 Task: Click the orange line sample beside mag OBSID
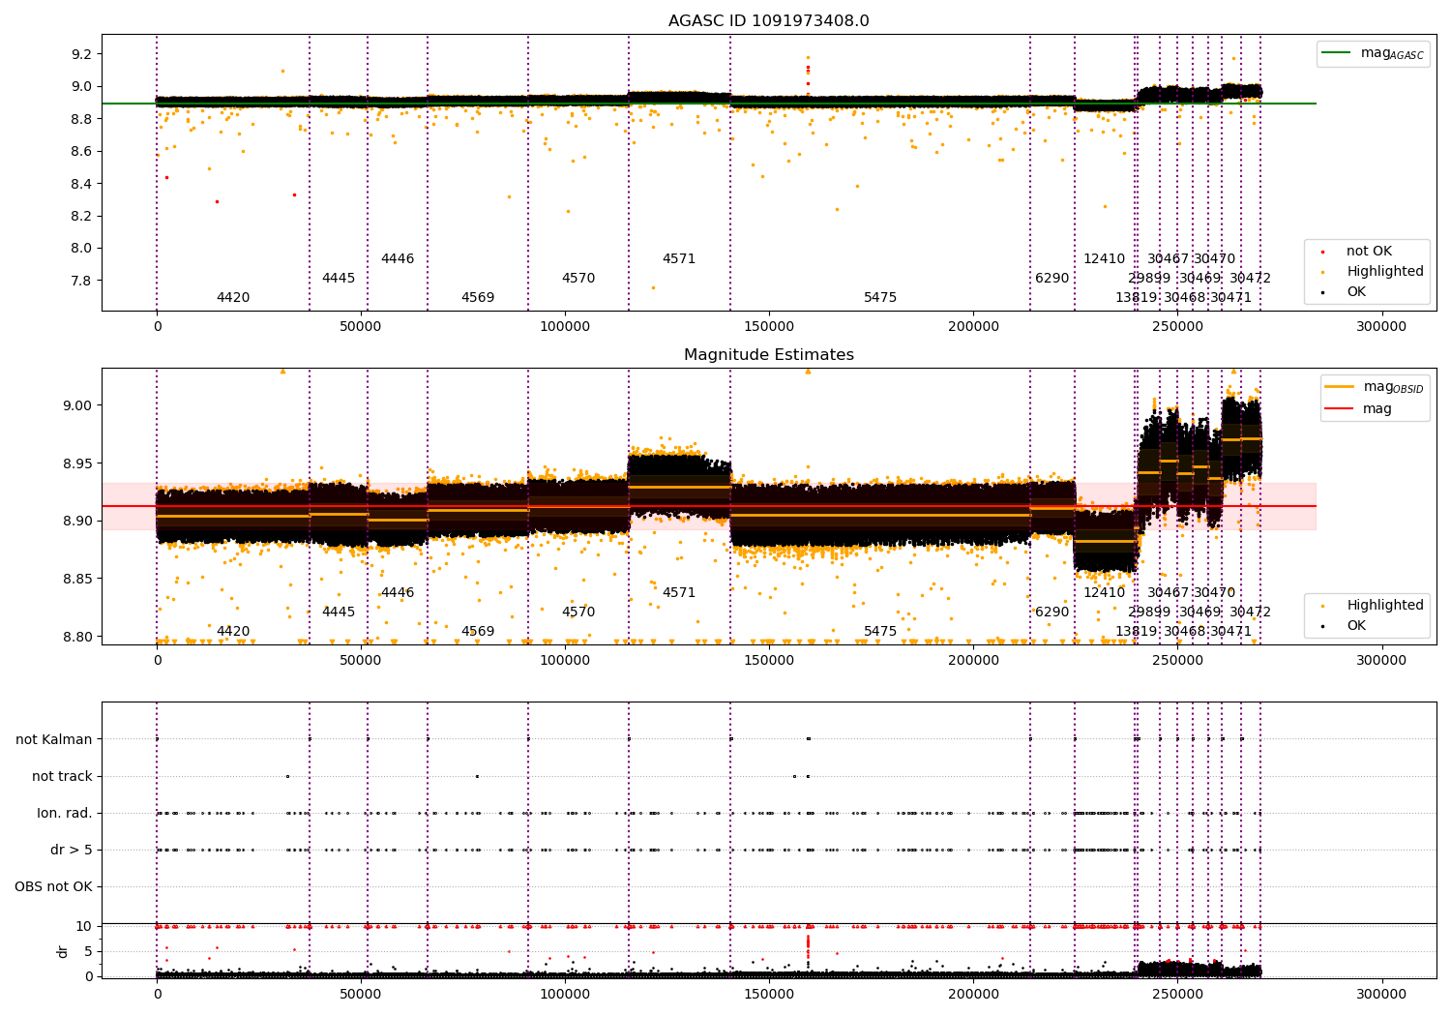(x=1340, y=387)
